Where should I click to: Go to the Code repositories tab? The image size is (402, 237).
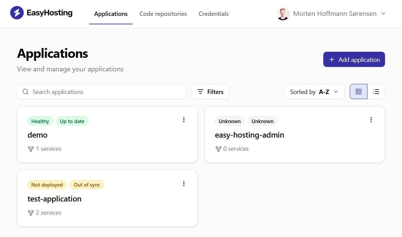(x=163, y=14)
